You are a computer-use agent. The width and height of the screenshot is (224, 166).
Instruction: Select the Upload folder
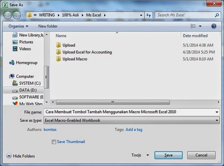point(66,45)
